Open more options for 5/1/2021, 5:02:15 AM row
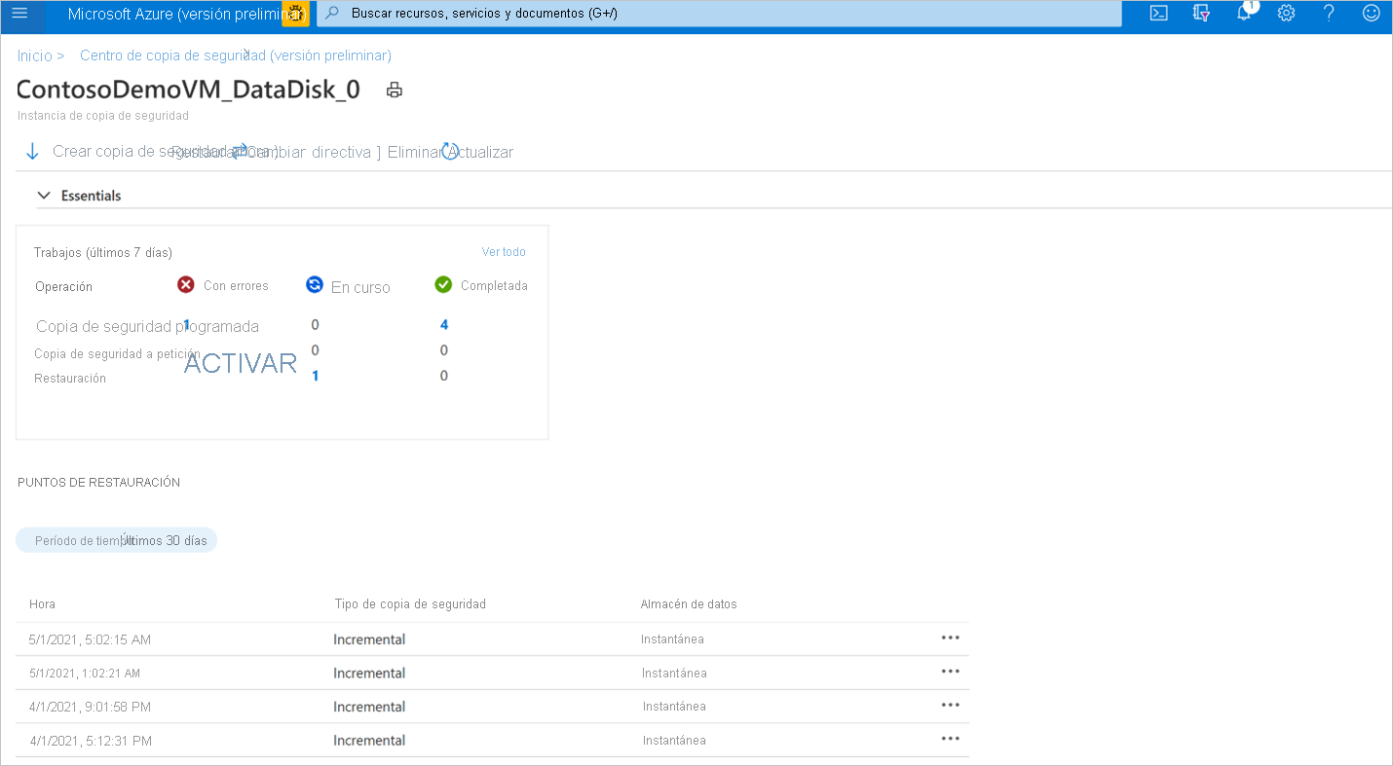The width and height of the screenshot is (1393, 766). (x=951, y=638)
